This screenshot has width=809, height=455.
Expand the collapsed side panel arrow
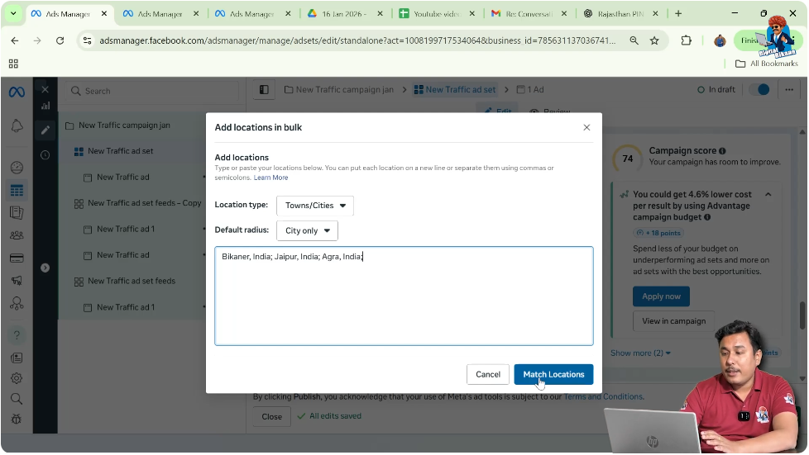tap(45, 268)
